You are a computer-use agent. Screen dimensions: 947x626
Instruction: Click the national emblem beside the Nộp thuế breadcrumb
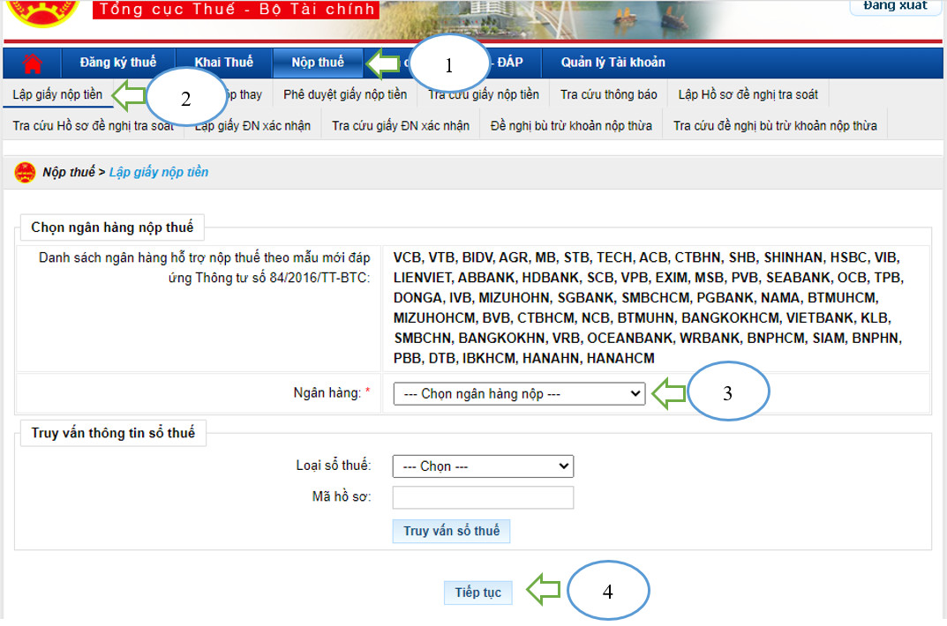click(25, 173)
